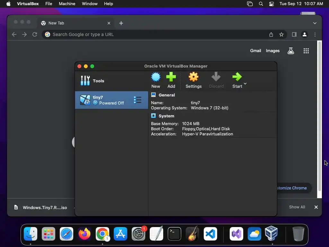Open the Google apps grid
Image resolution: width=329 pixels, height=247 pixels.
(306, 50)
